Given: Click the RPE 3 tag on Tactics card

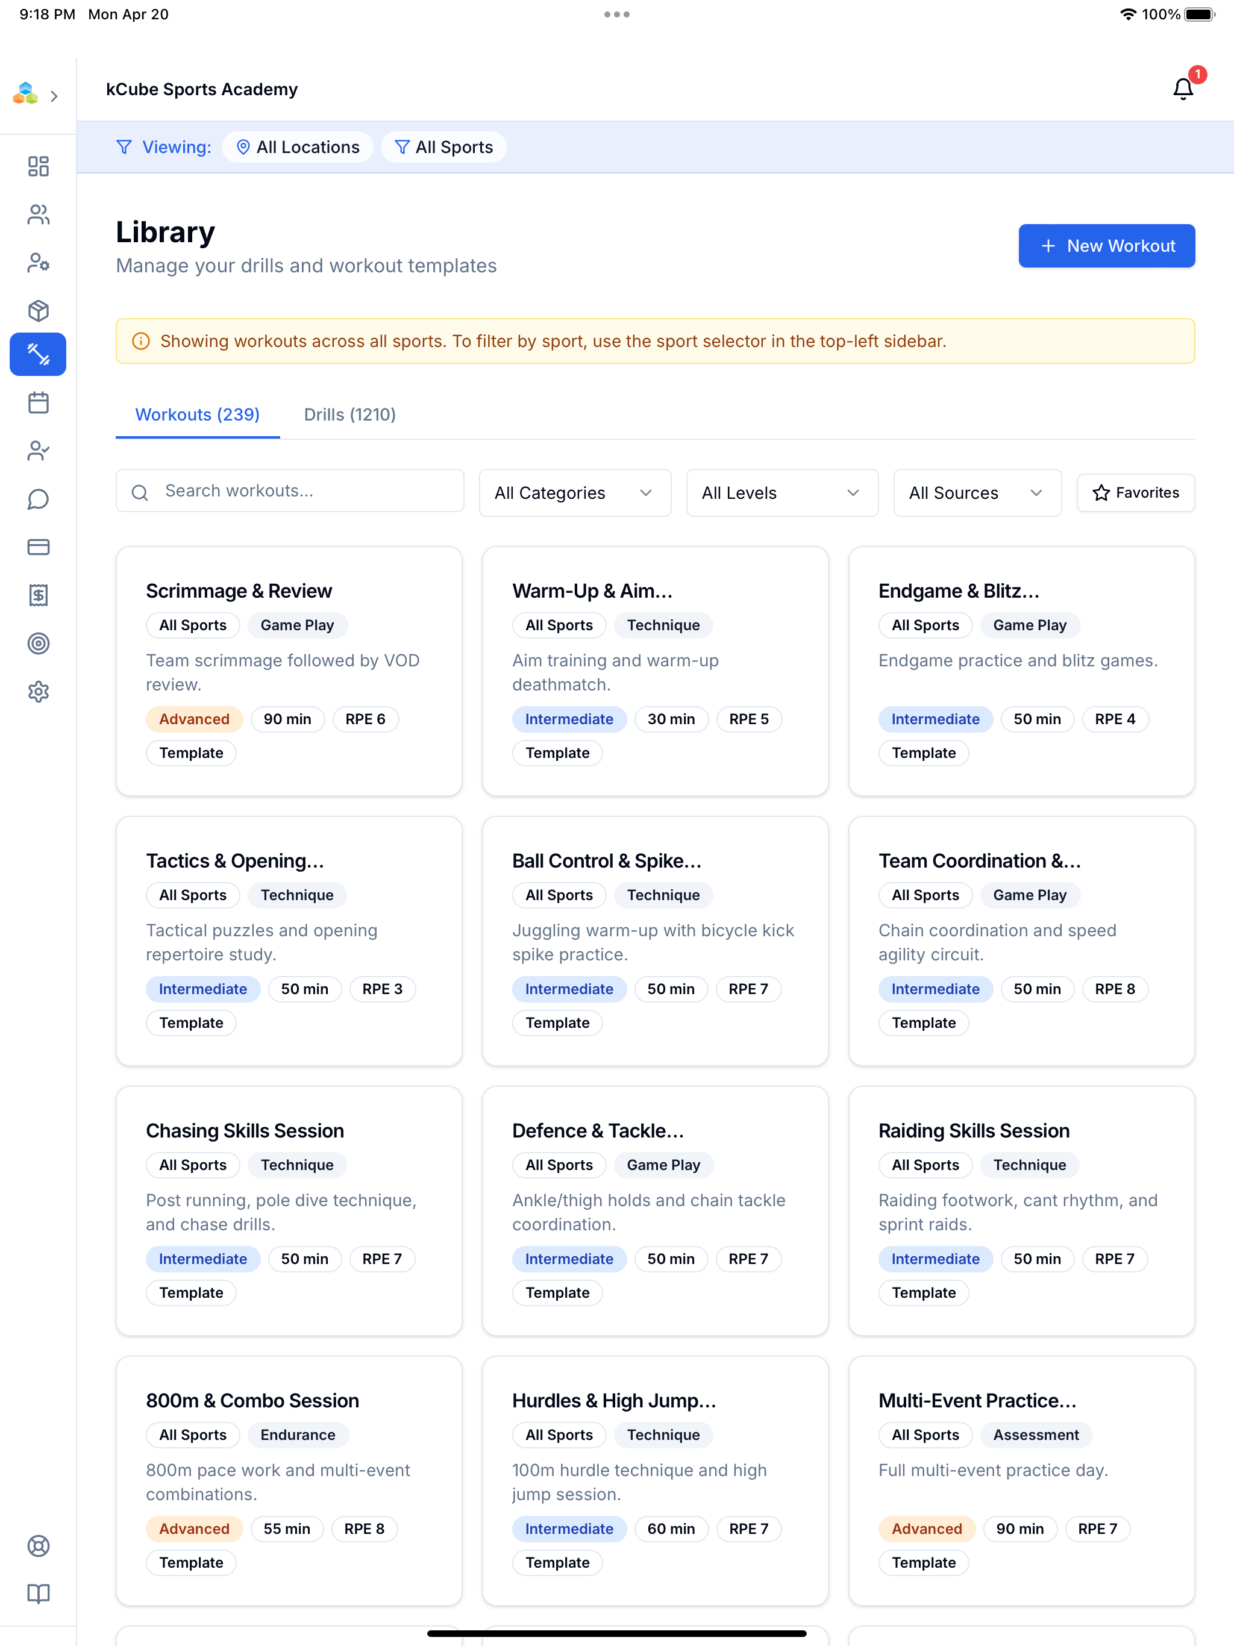Looking at the screenshot, I should (382, 989).
